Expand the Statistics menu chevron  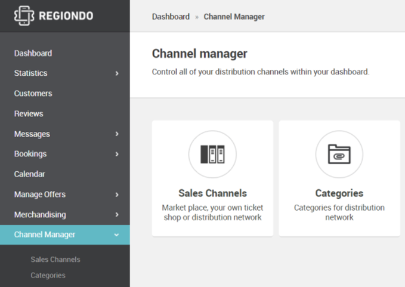tap(117, 73)
